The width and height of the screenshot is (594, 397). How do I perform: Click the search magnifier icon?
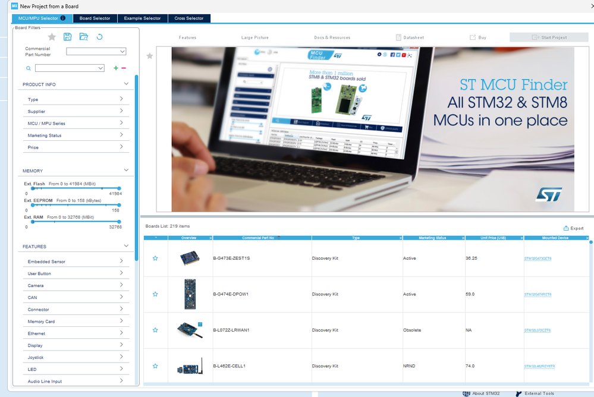coord(29,68)
